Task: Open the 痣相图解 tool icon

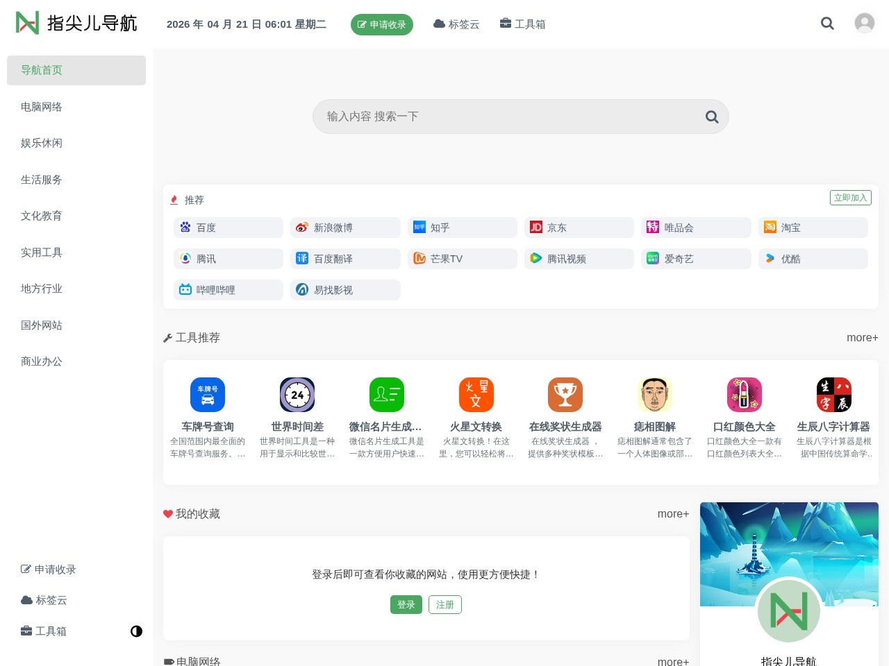Action: tap(654, 394)
